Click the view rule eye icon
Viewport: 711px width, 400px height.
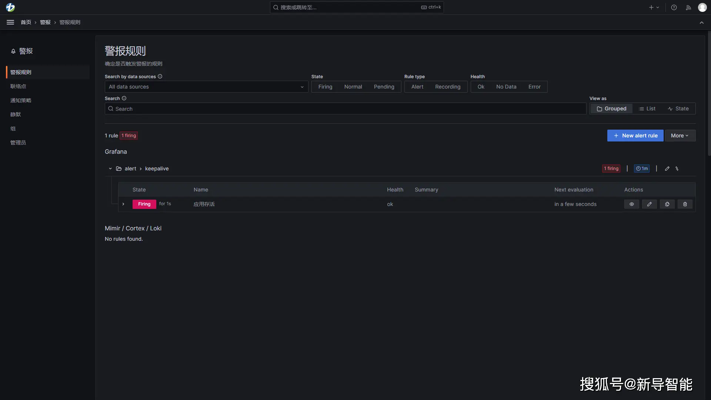(x=631, y=204)
